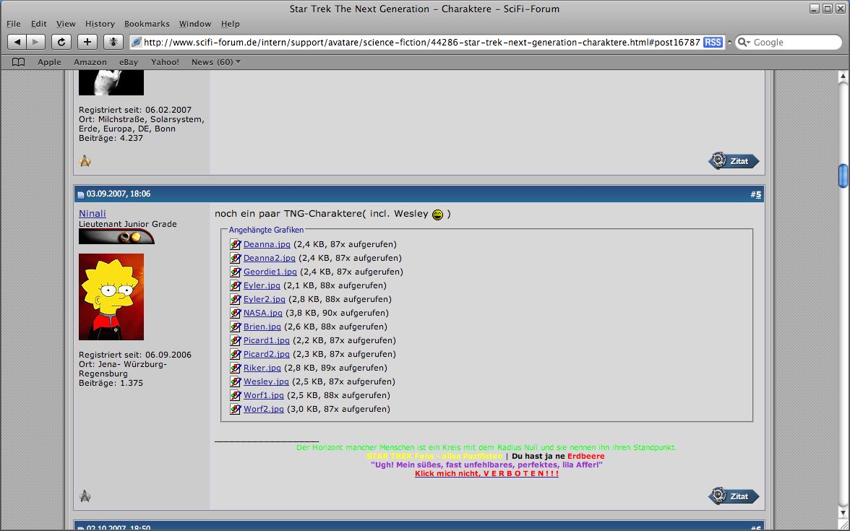Click the Forward navigation arrow
The width and height of the screenshot is (850, 531).
coord(36,43)
